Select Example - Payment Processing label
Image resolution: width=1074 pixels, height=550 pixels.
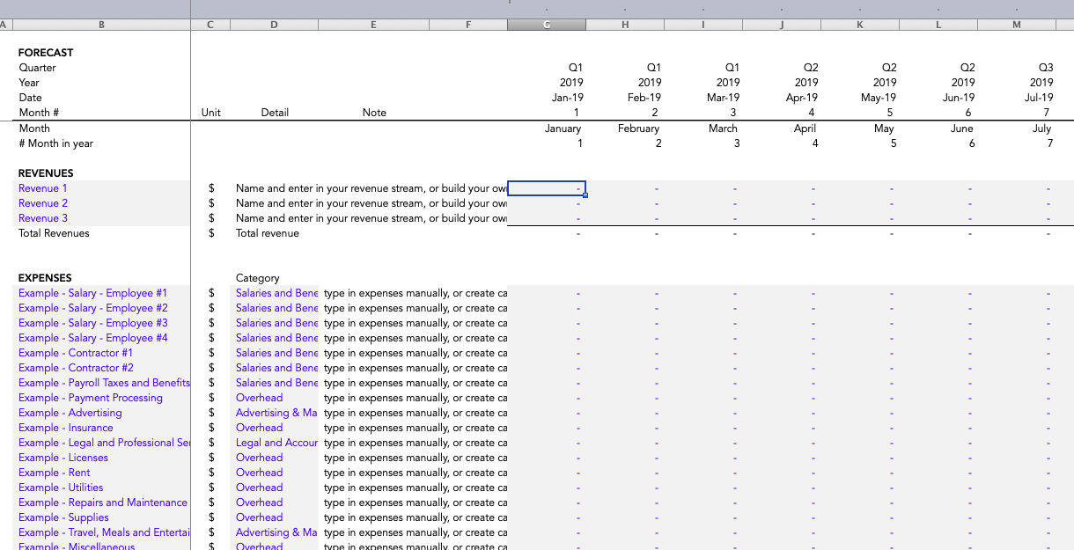(x=91, y=398)
